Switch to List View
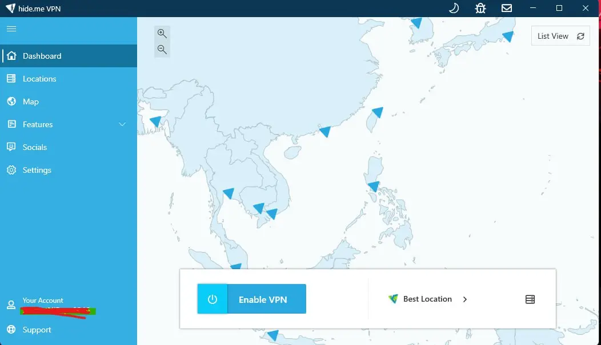The image size is (601, 345). 552,36
